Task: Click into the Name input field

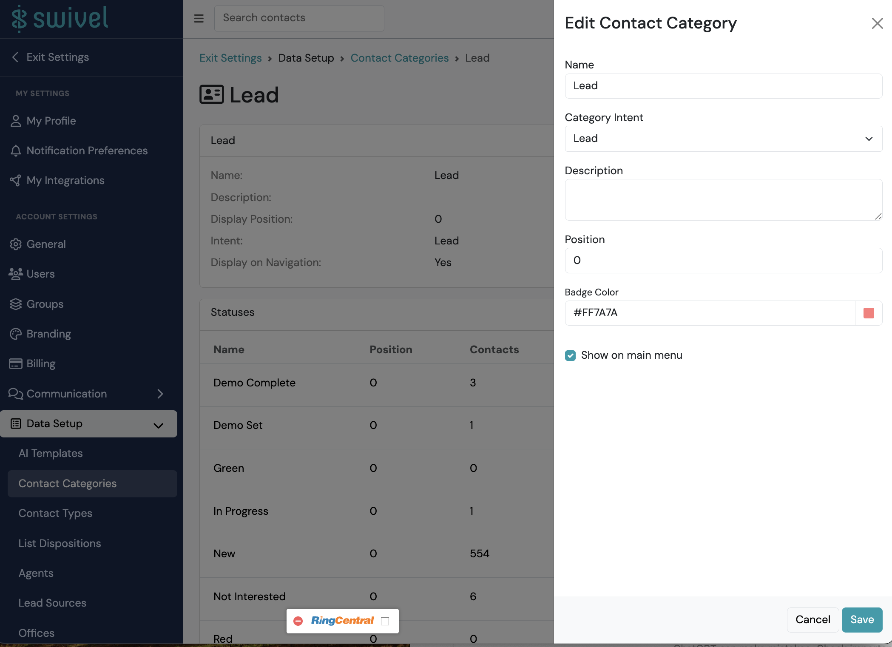Action: pos(723,86)
